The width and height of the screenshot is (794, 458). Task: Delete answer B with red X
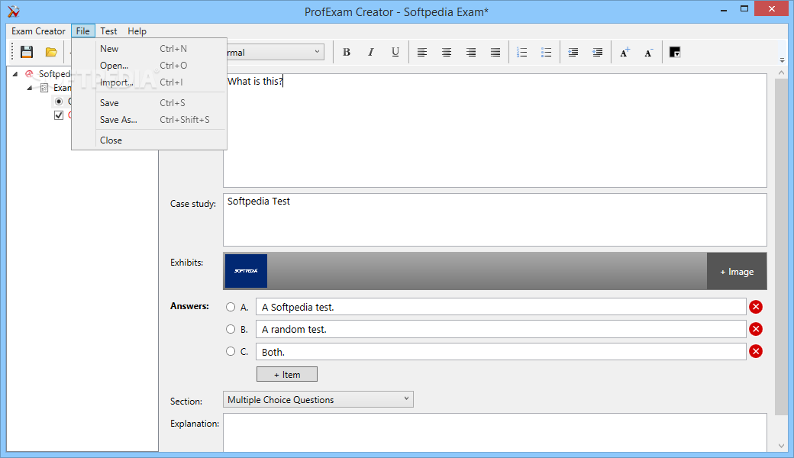[x=756, y=329]
